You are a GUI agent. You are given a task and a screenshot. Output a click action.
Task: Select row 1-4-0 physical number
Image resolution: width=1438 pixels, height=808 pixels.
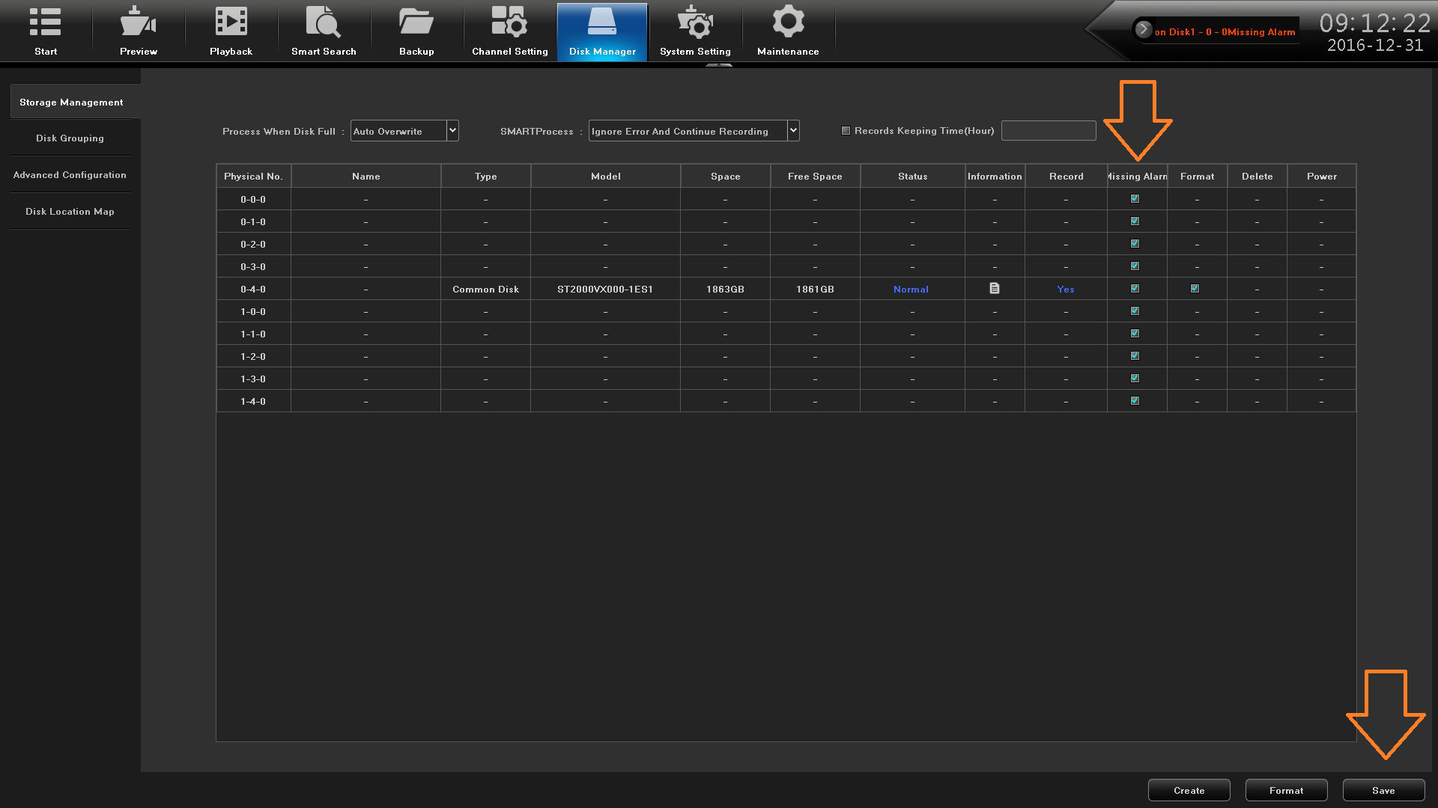(x=253, y=401)
